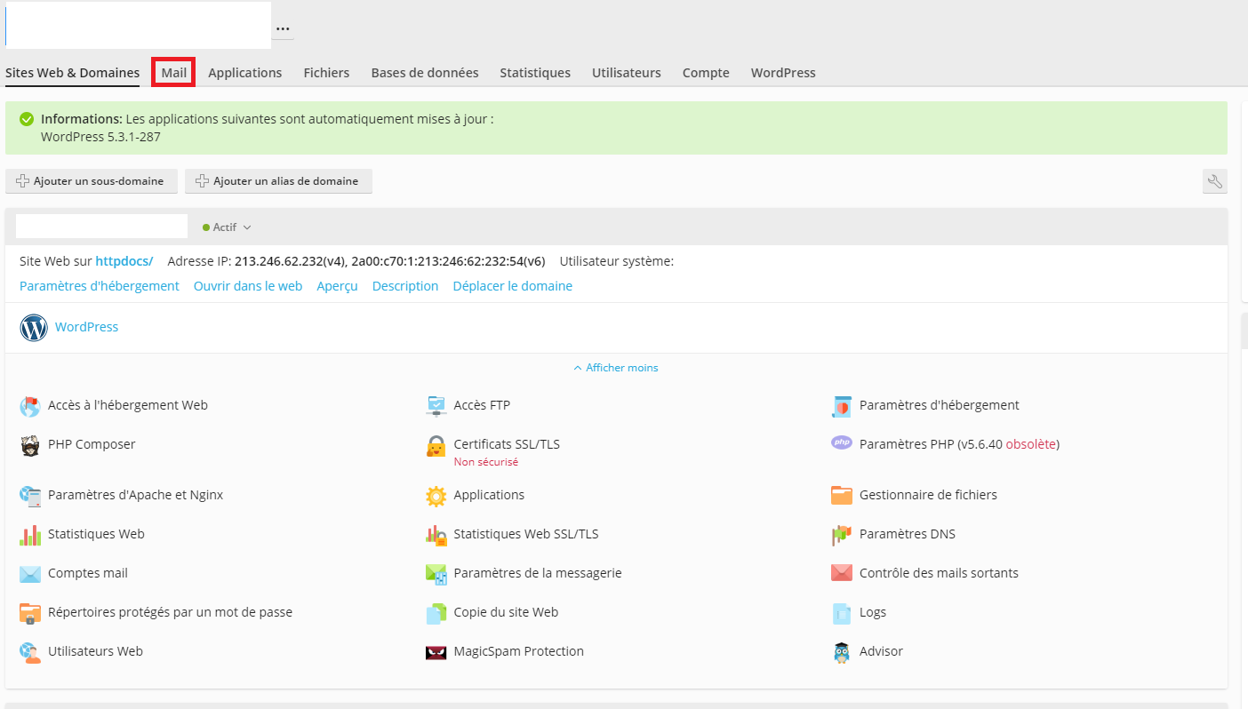
Task: Click Déplacer le domaine link
Action: (513, 286)
